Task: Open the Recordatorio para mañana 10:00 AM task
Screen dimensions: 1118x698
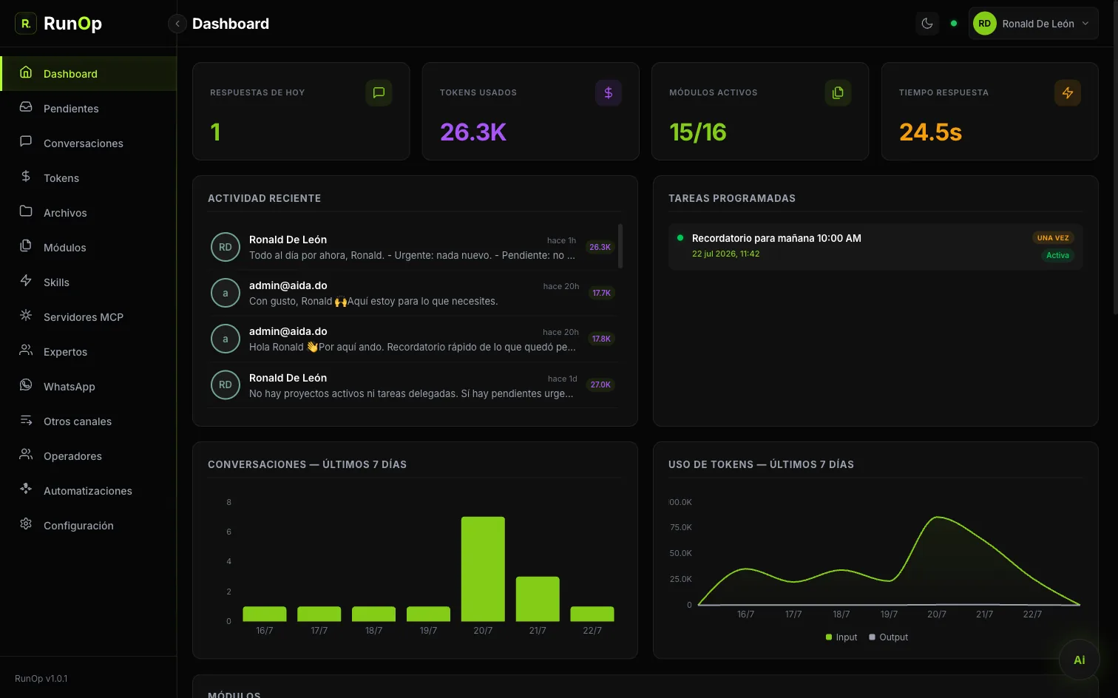Action: click(875, 246)
